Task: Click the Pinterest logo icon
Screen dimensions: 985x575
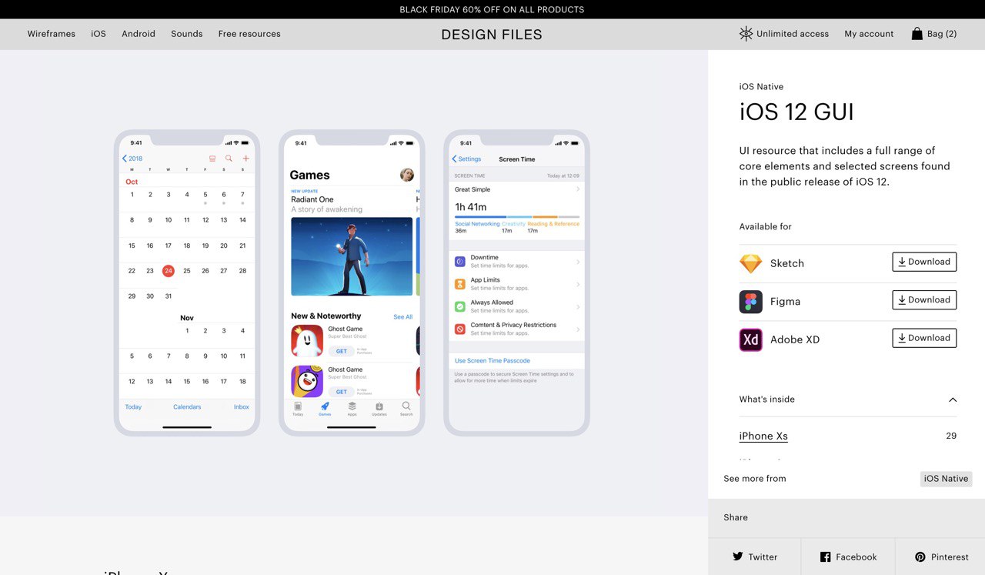Action: point(920,557)
